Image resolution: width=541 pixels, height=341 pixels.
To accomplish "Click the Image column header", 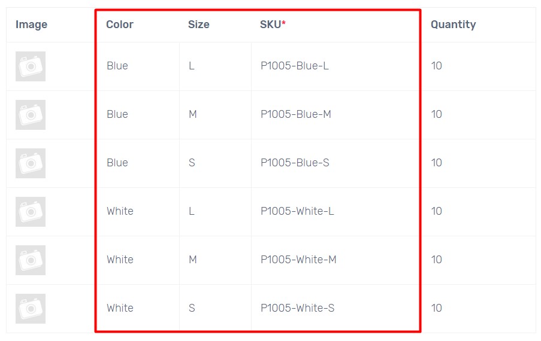I will (x=31, y=25).
